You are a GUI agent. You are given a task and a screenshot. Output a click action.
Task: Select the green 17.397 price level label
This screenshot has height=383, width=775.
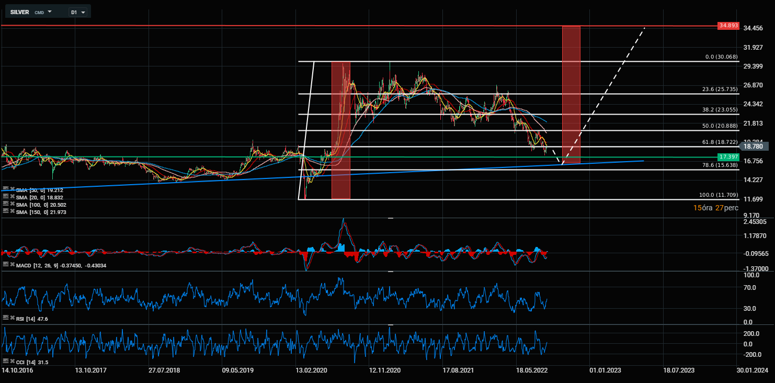[x=728, y=157]
